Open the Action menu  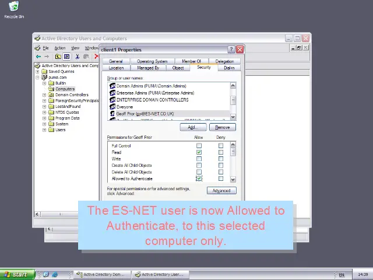[60, 48]
